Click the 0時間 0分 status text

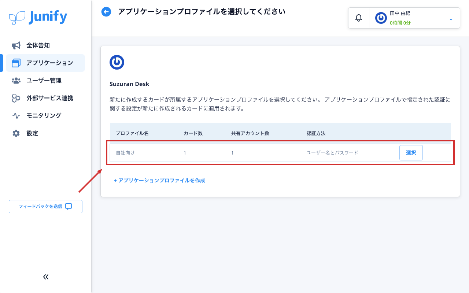click(x=400, y=23)
